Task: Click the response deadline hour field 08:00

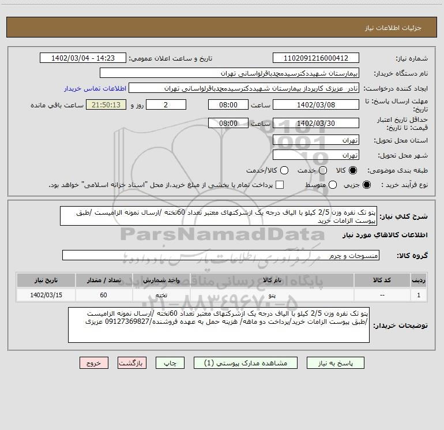Action: [x=228, y=105]
